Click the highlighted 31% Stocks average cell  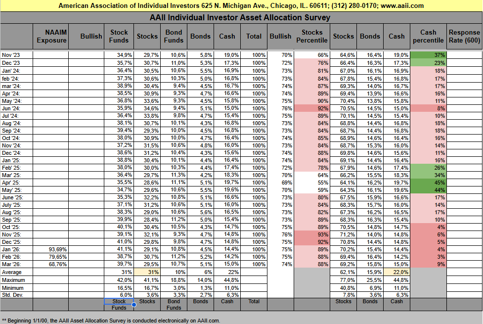coord(147,273)
